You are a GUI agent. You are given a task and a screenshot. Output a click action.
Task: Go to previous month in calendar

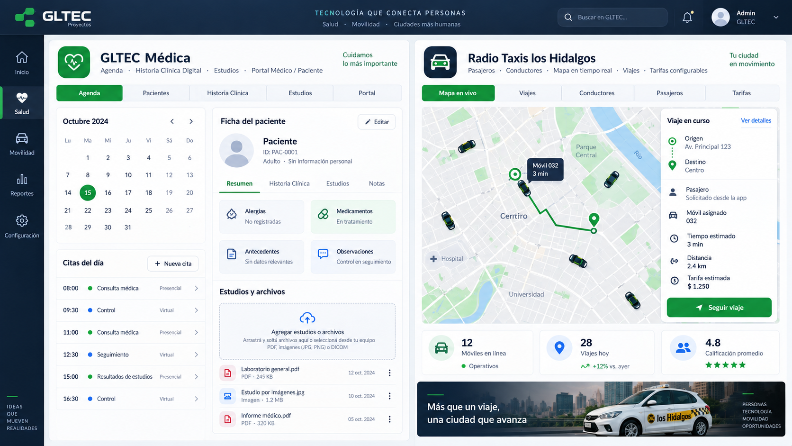[x=172, y=121]
